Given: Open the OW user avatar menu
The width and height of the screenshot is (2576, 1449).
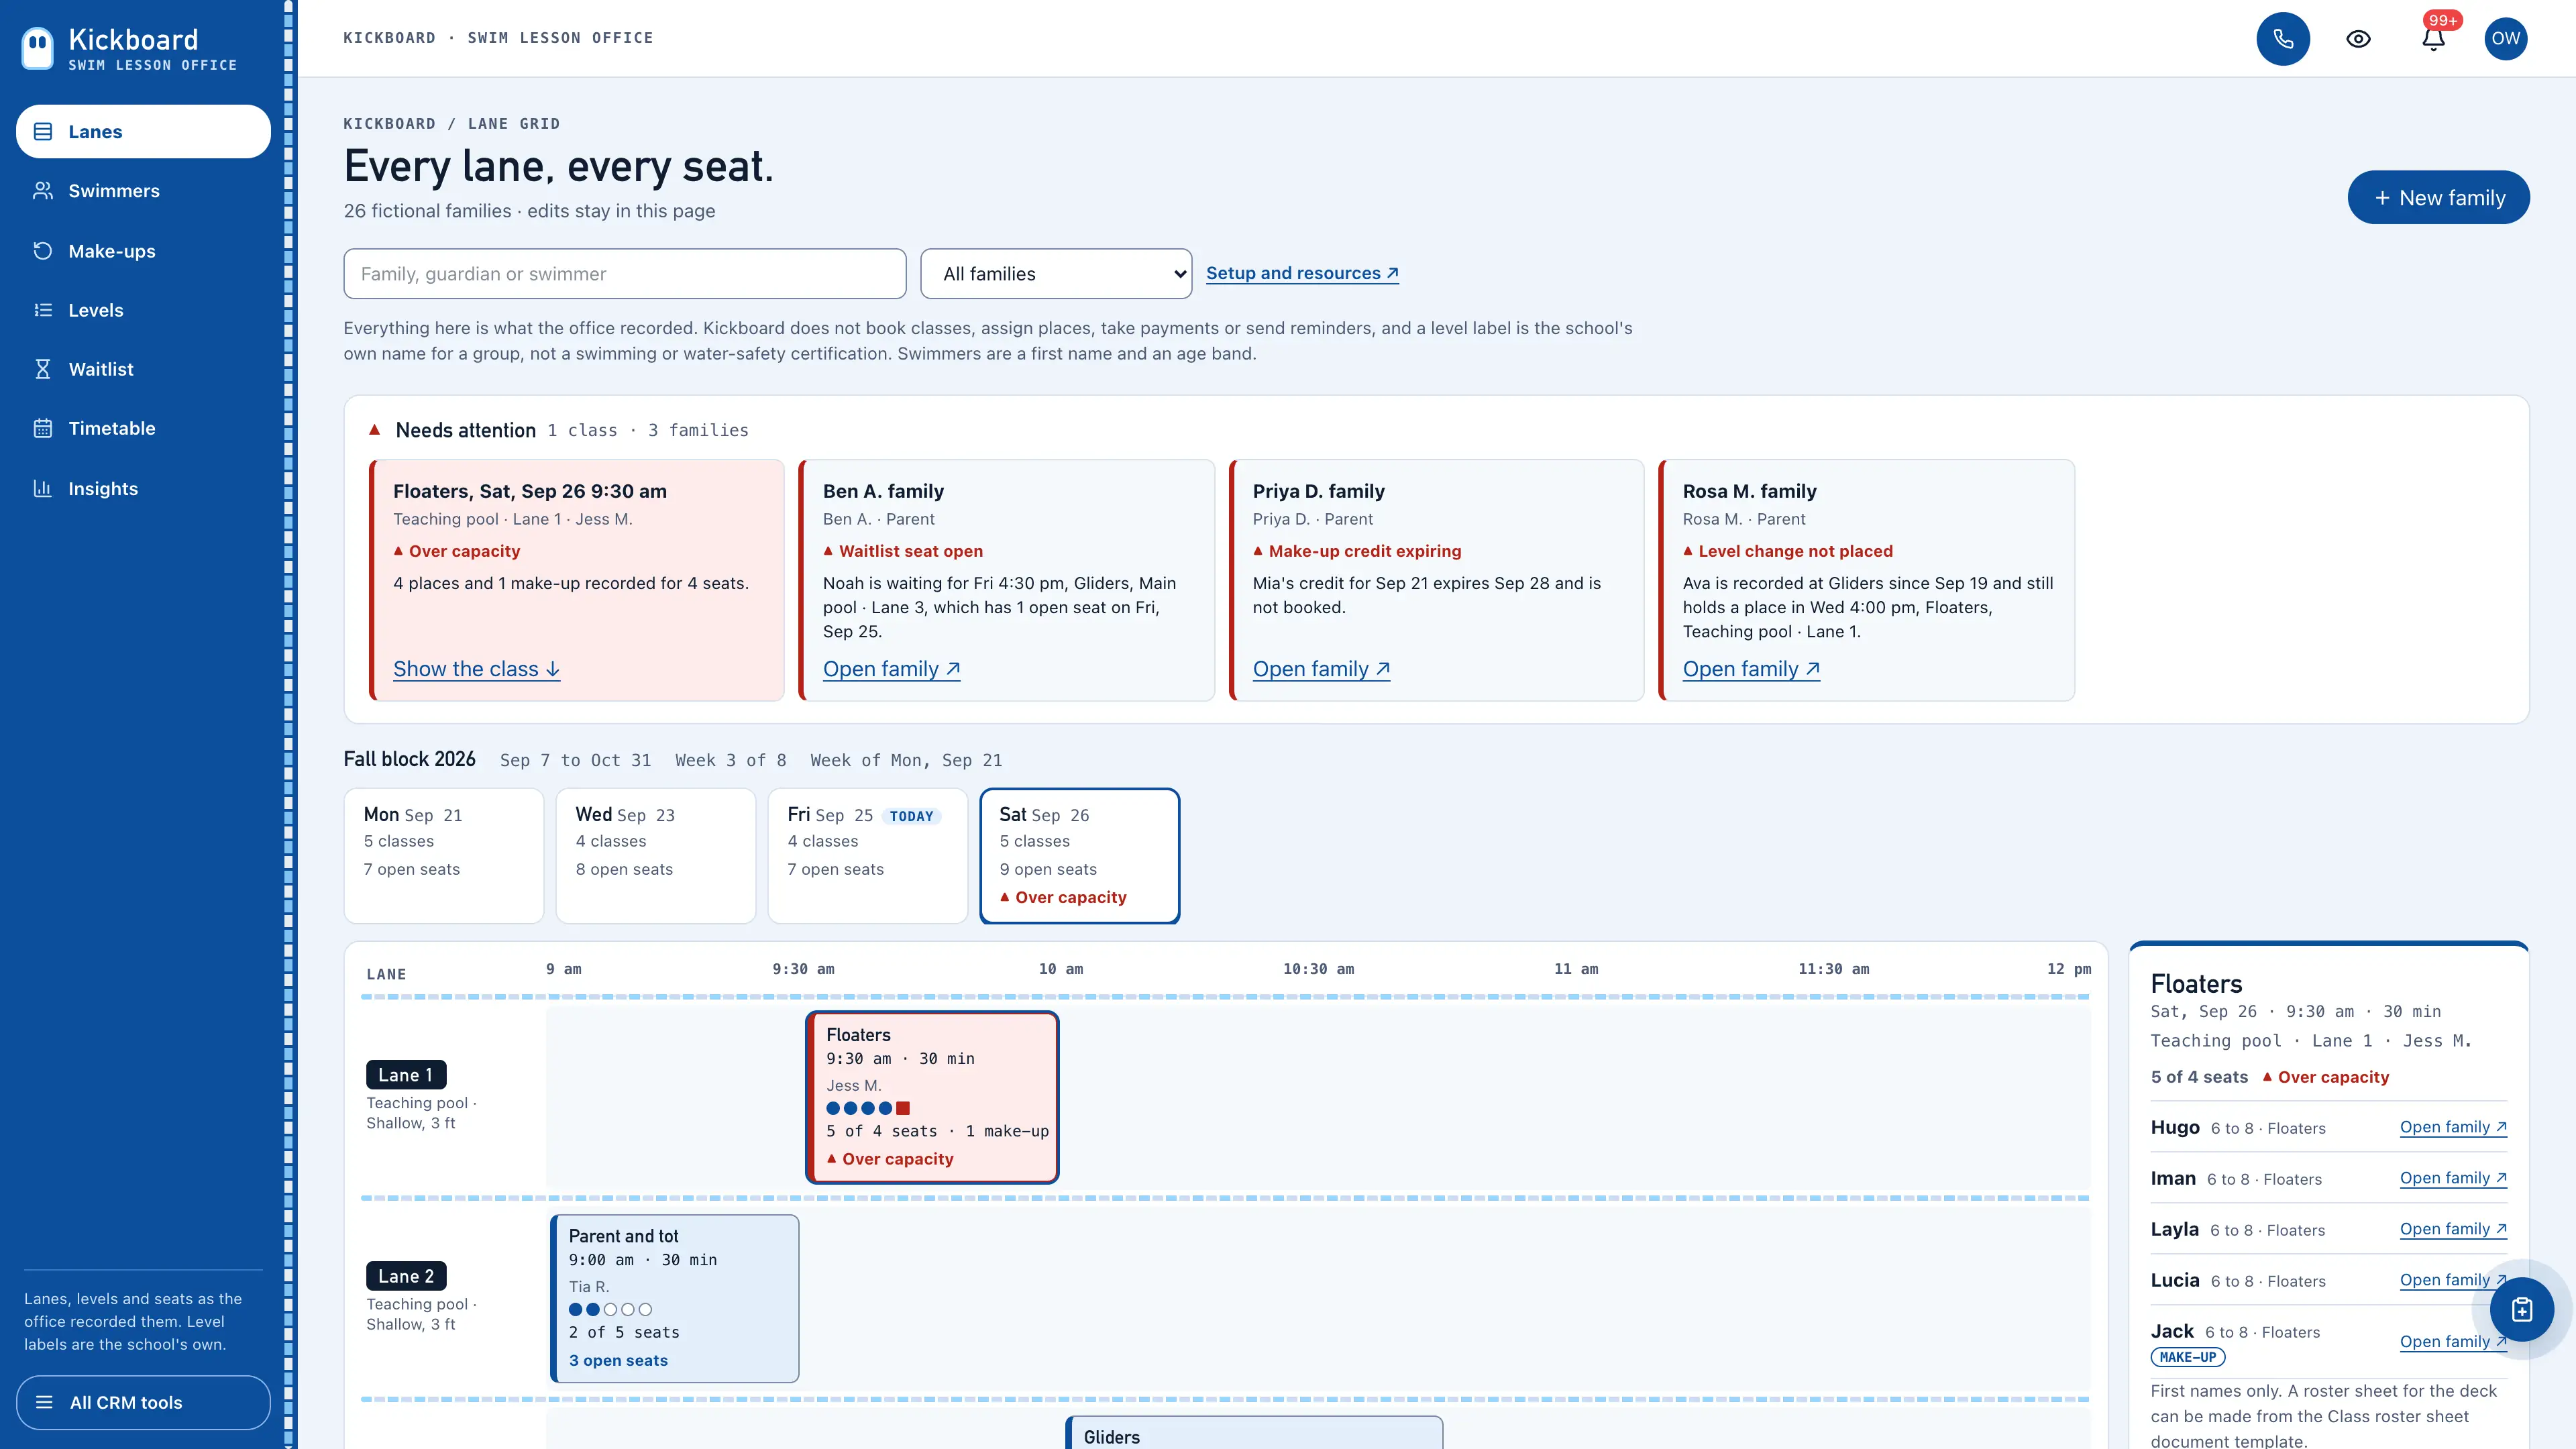Looking at the screenshot, I should tap(2505, 38).
